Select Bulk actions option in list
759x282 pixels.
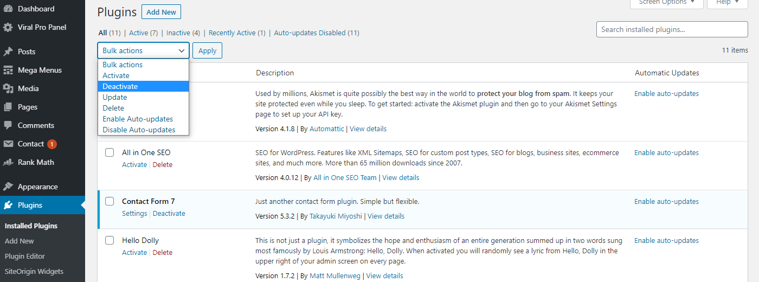tap(144, 65)
